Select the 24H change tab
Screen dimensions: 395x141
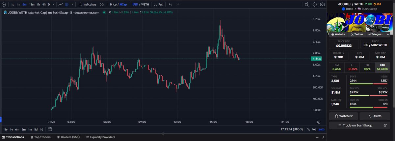coord(383,67)
